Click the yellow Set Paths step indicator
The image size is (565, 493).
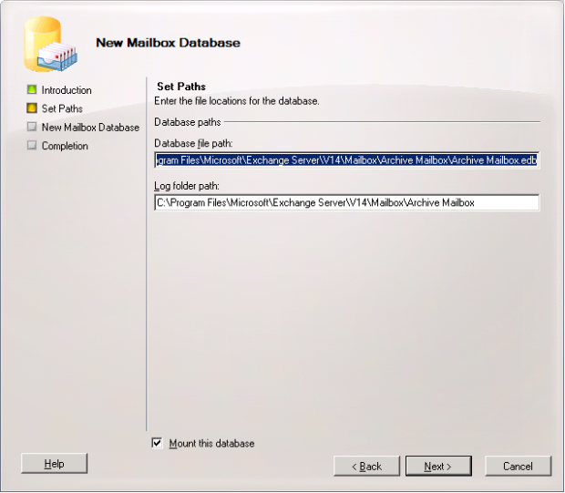click(32, 108)
